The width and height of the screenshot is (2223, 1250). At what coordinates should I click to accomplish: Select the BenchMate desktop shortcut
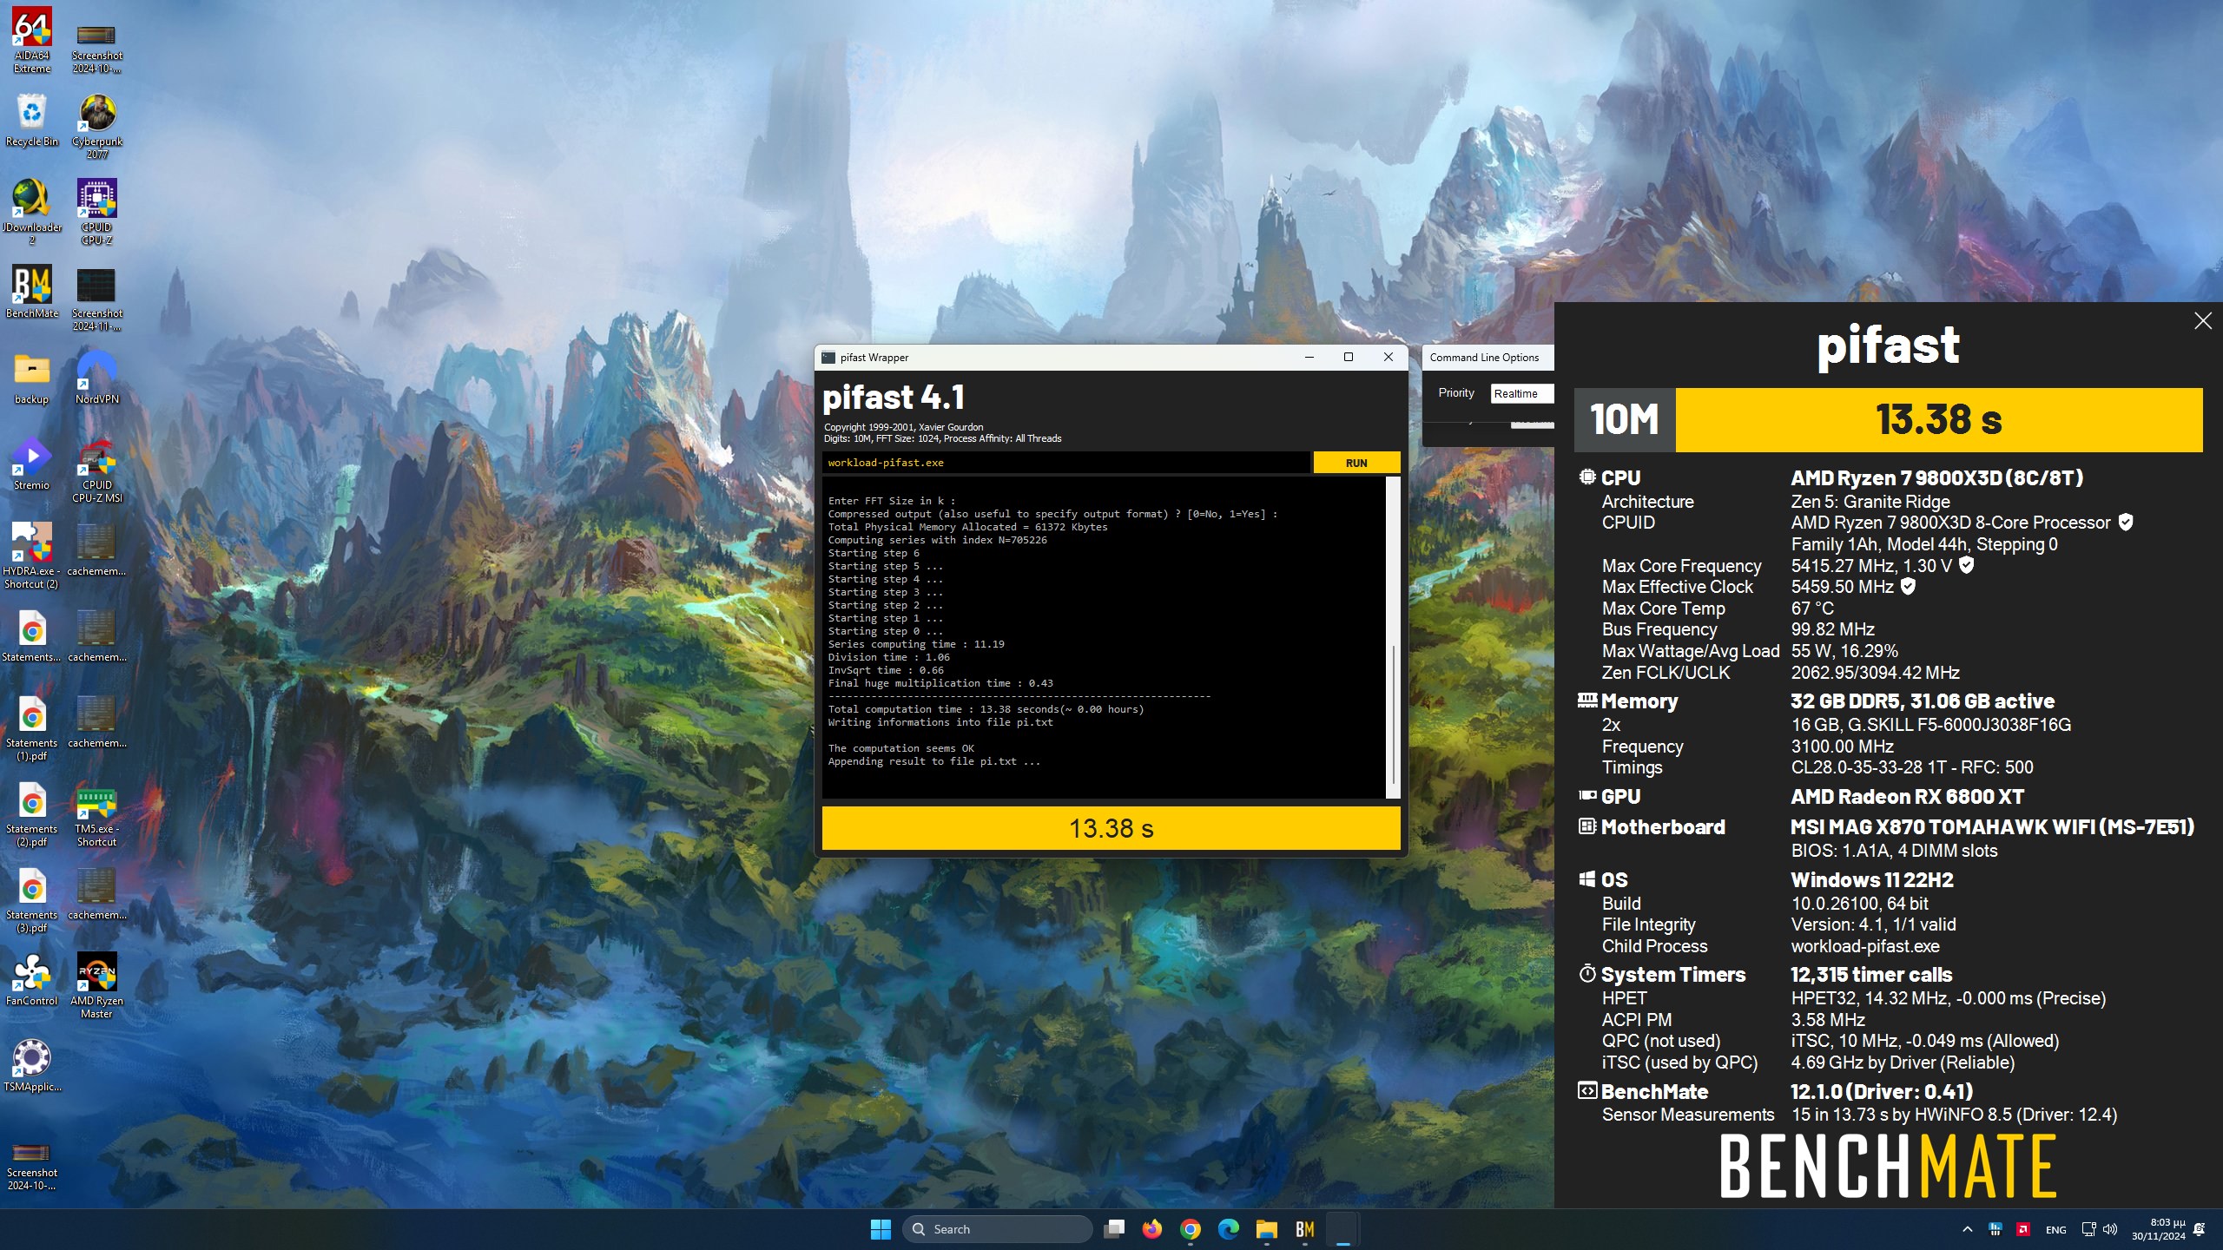pos(32,292)
